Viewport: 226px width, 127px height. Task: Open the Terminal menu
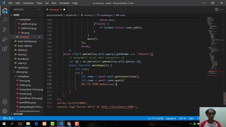click(64, 3)
